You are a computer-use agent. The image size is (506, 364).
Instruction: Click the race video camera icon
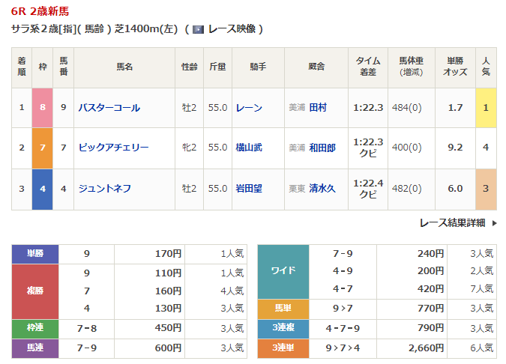pos(198,29)
